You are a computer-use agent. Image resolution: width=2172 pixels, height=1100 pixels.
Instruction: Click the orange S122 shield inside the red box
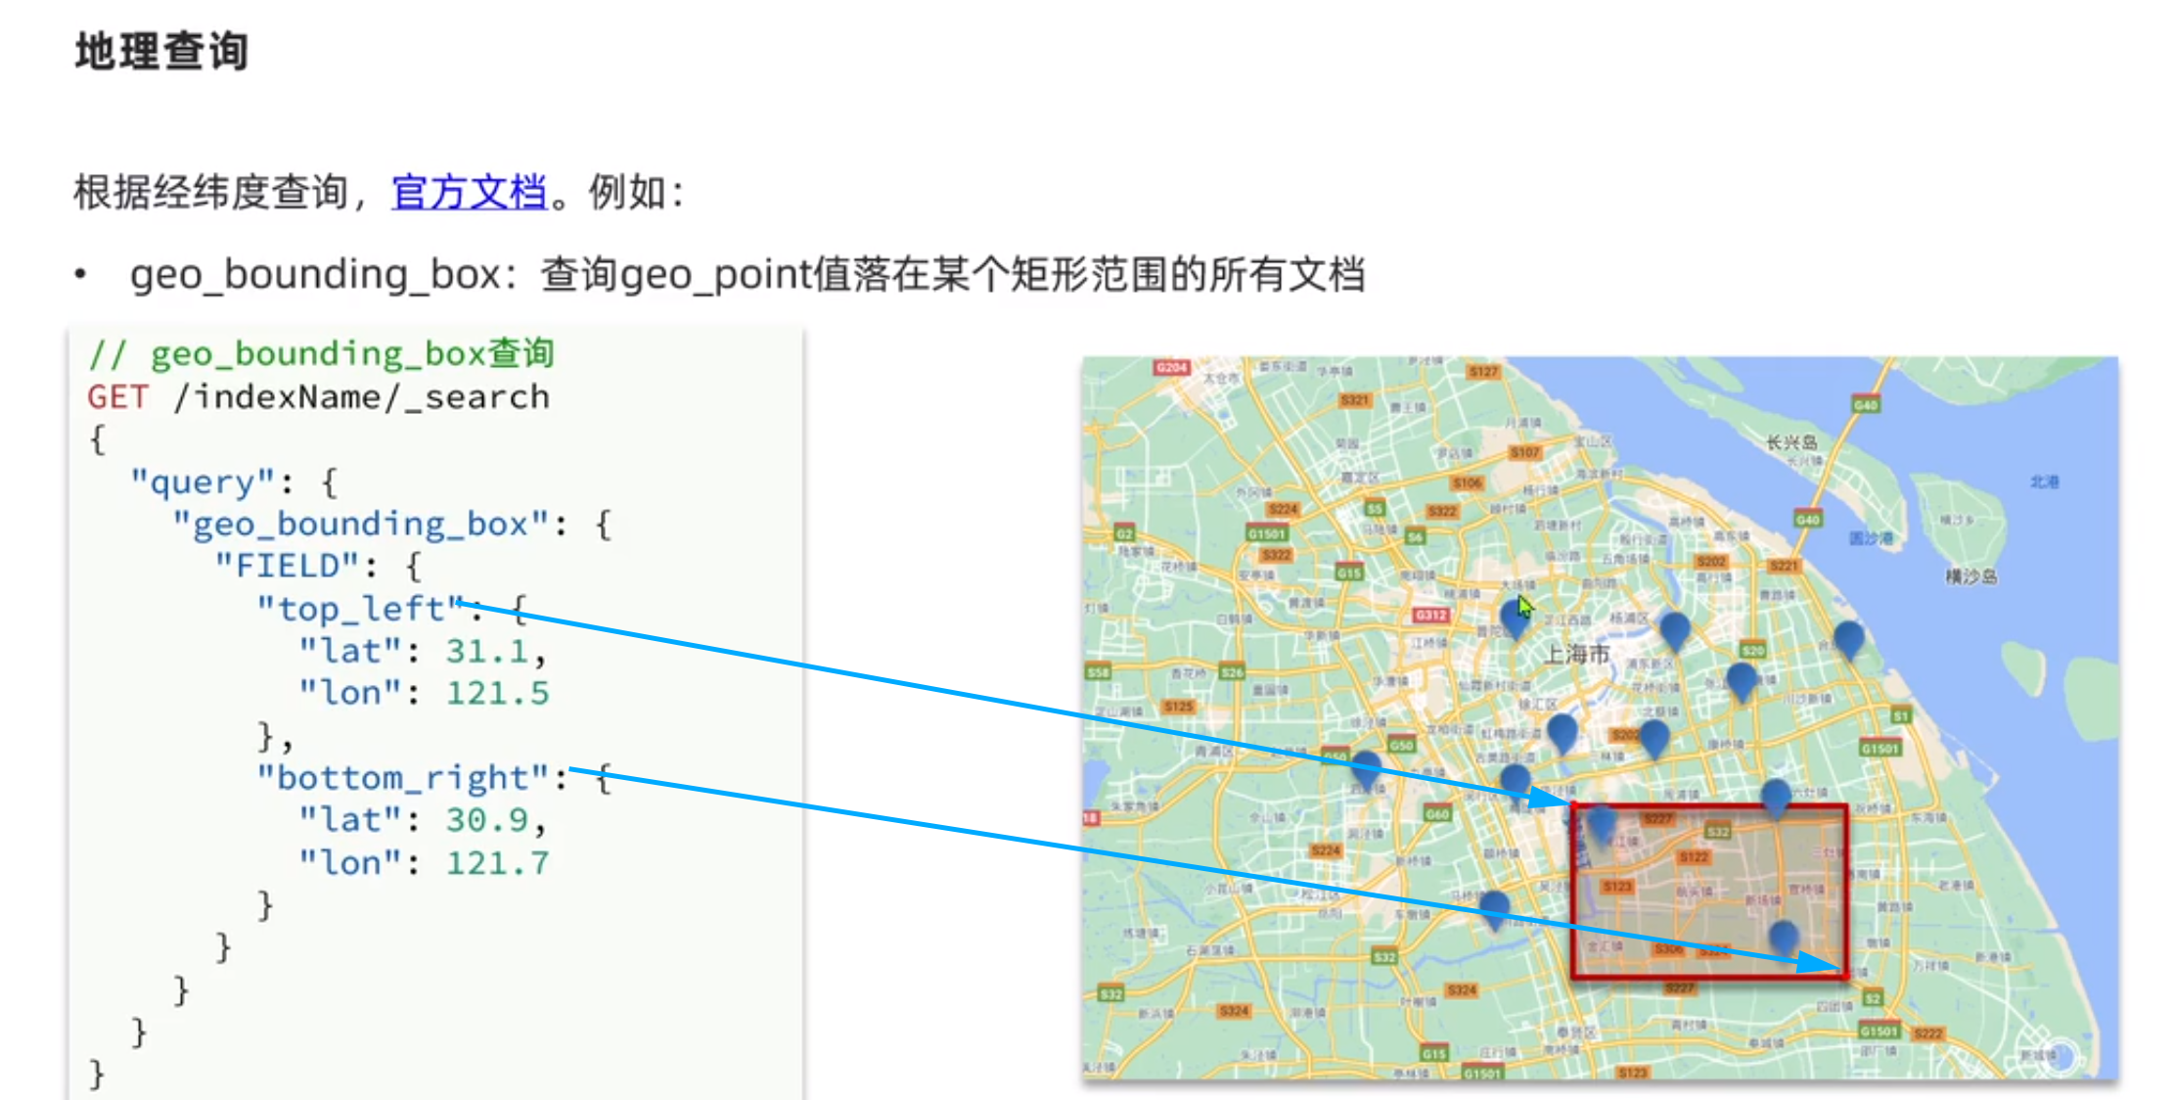tap(1695, 856)
